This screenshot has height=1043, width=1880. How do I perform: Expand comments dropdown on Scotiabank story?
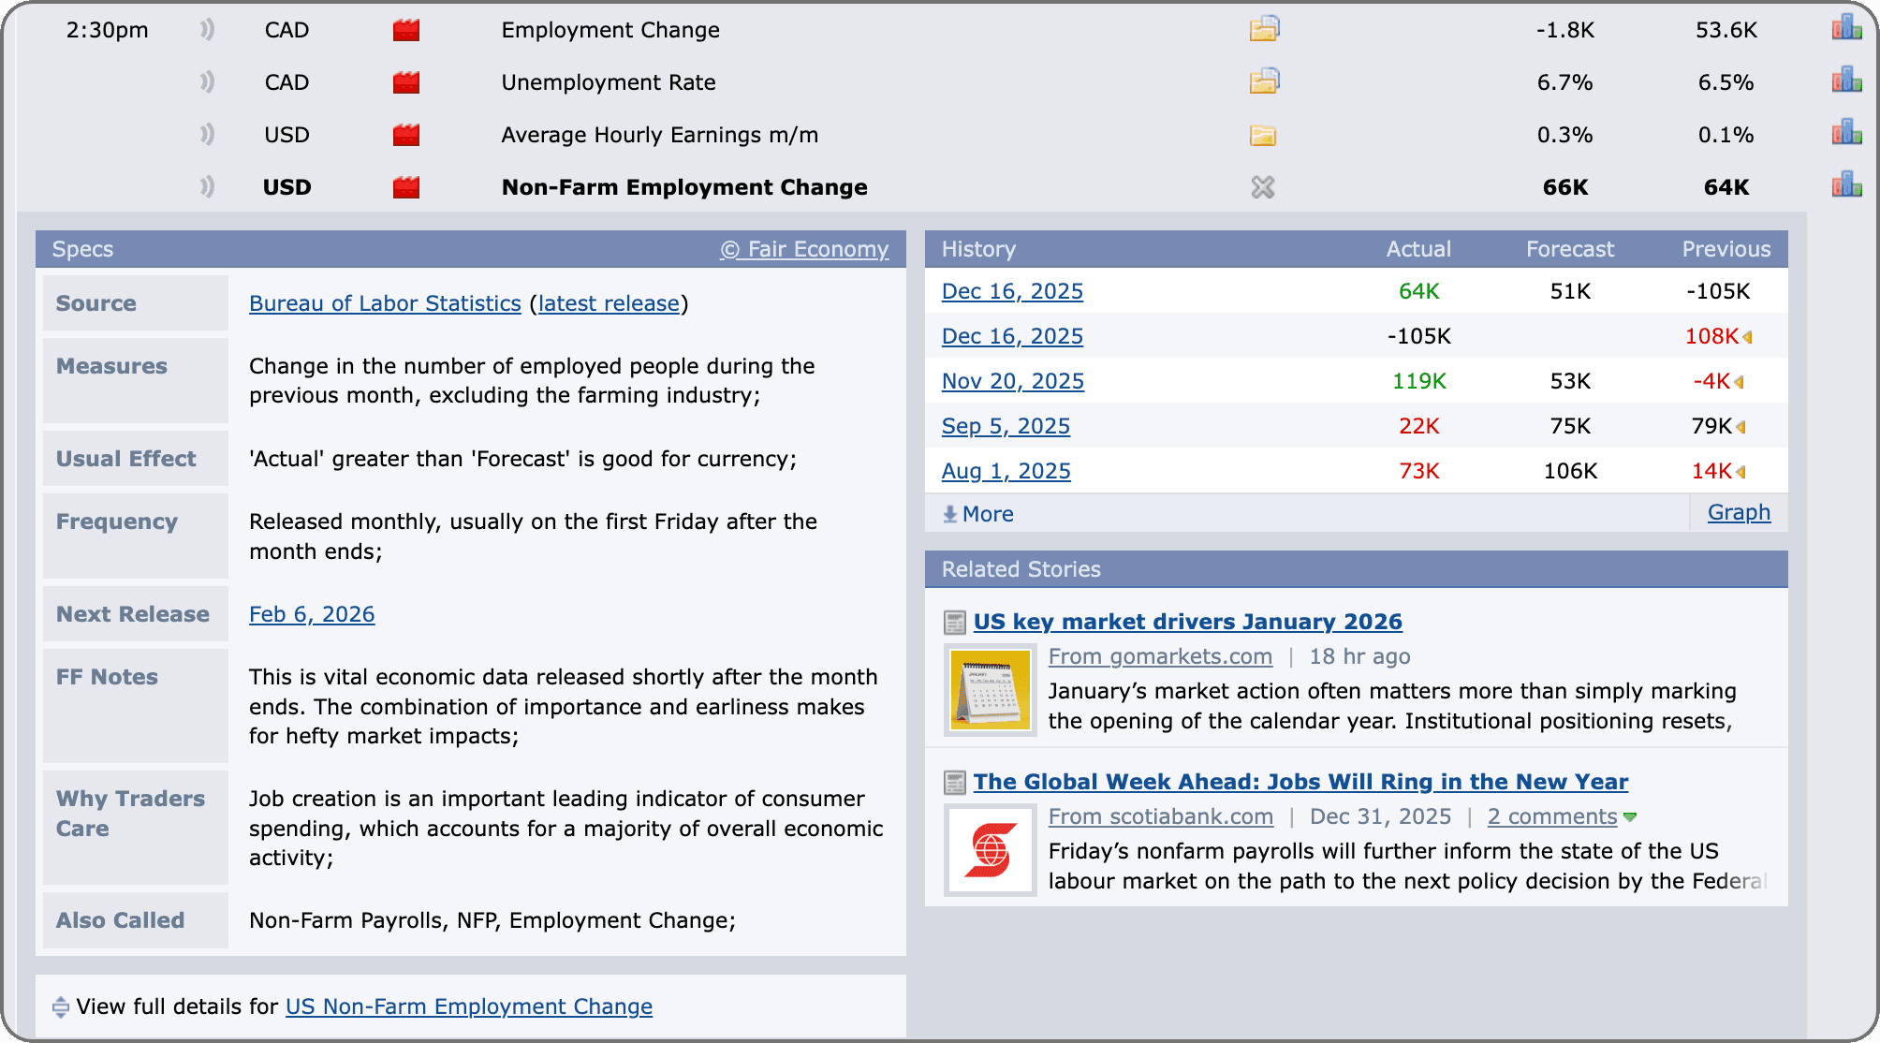[1630, 817]
